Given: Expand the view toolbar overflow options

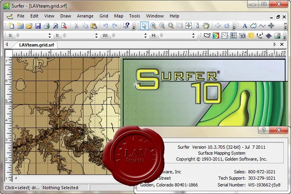Looking at the screenshot, I should click(x=234, y=28).
